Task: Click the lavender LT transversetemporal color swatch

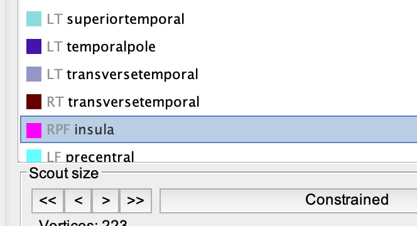Action: click(34, 74)
